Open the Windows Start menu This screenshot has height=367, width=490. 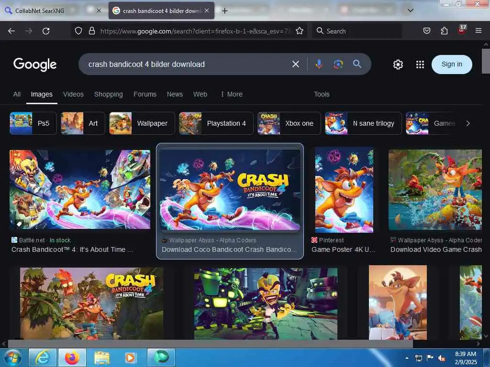coord(13,357)
